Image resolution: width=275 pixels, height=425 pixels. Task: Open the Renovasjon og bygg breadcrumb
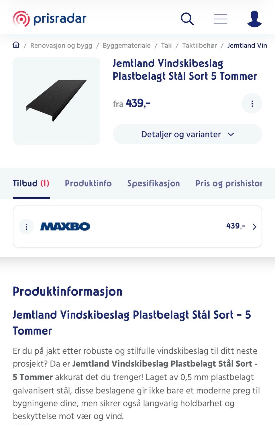tap(61, 45)
